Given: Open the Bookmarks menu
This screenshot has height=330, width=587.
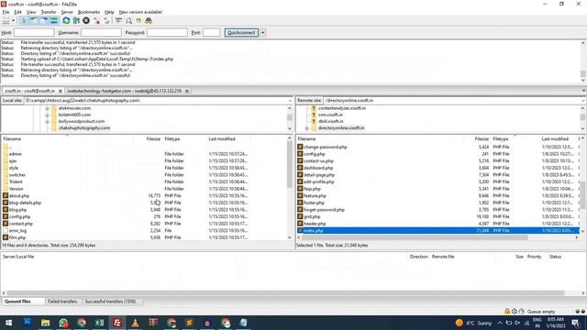Looking at the screenshot, I should [89, 12].
